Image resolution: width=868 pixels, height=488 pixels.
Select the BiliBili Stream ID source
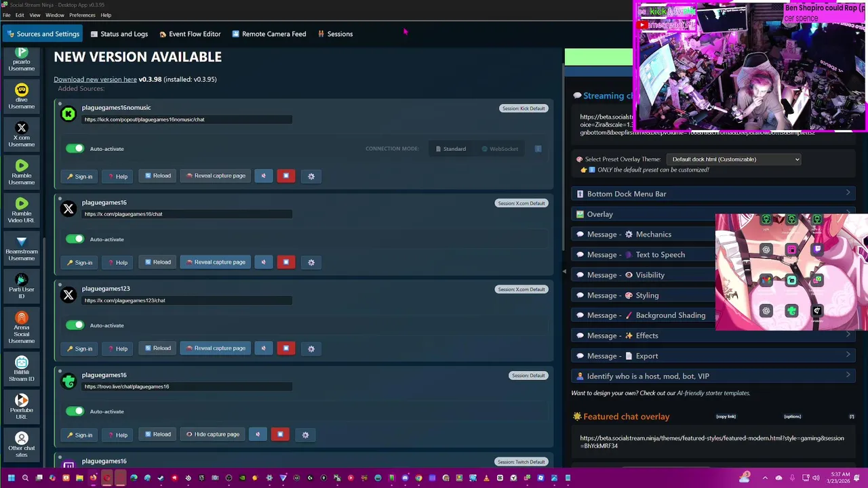22,369
